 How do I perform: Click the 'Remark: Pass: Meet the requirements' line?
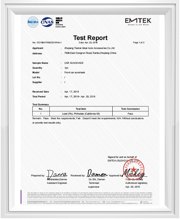click(x=88, y=118)
